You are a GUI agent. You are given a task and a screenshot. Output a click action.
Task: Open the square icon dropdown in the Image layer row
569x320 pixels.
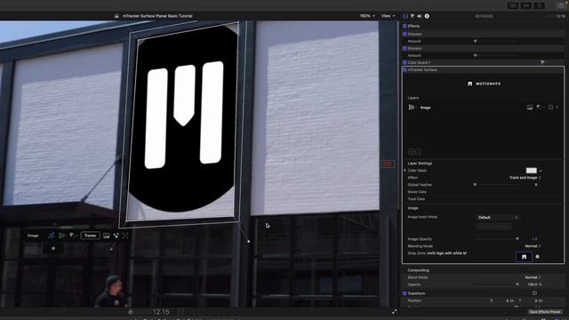[553, 107]
